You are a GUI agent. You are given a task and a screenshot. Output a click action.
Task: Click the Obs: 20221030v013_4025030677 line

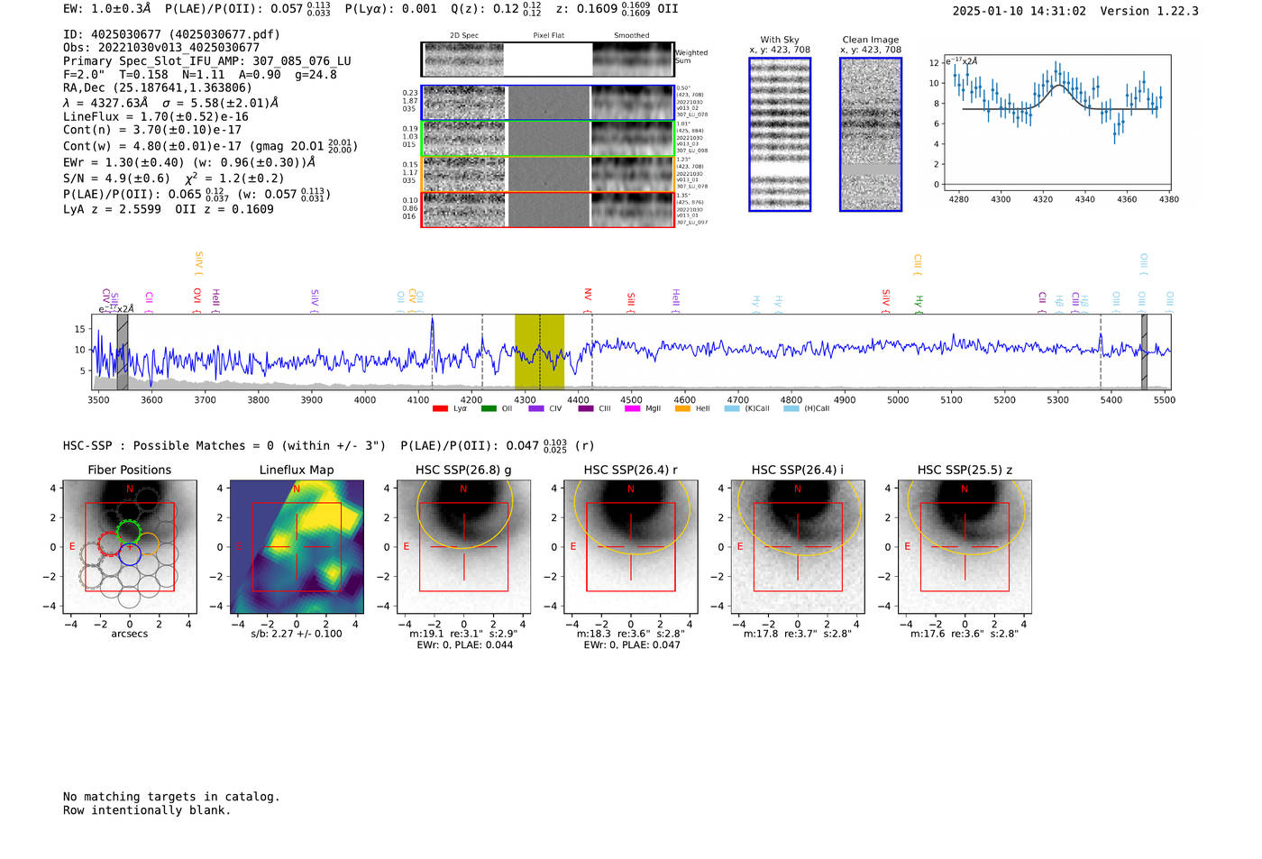[x=161, y=48]
